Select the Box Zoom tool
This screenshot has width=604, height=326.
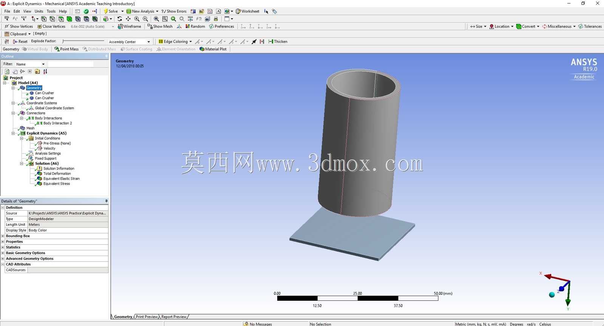pyautogui.click(x=145, y=19)
